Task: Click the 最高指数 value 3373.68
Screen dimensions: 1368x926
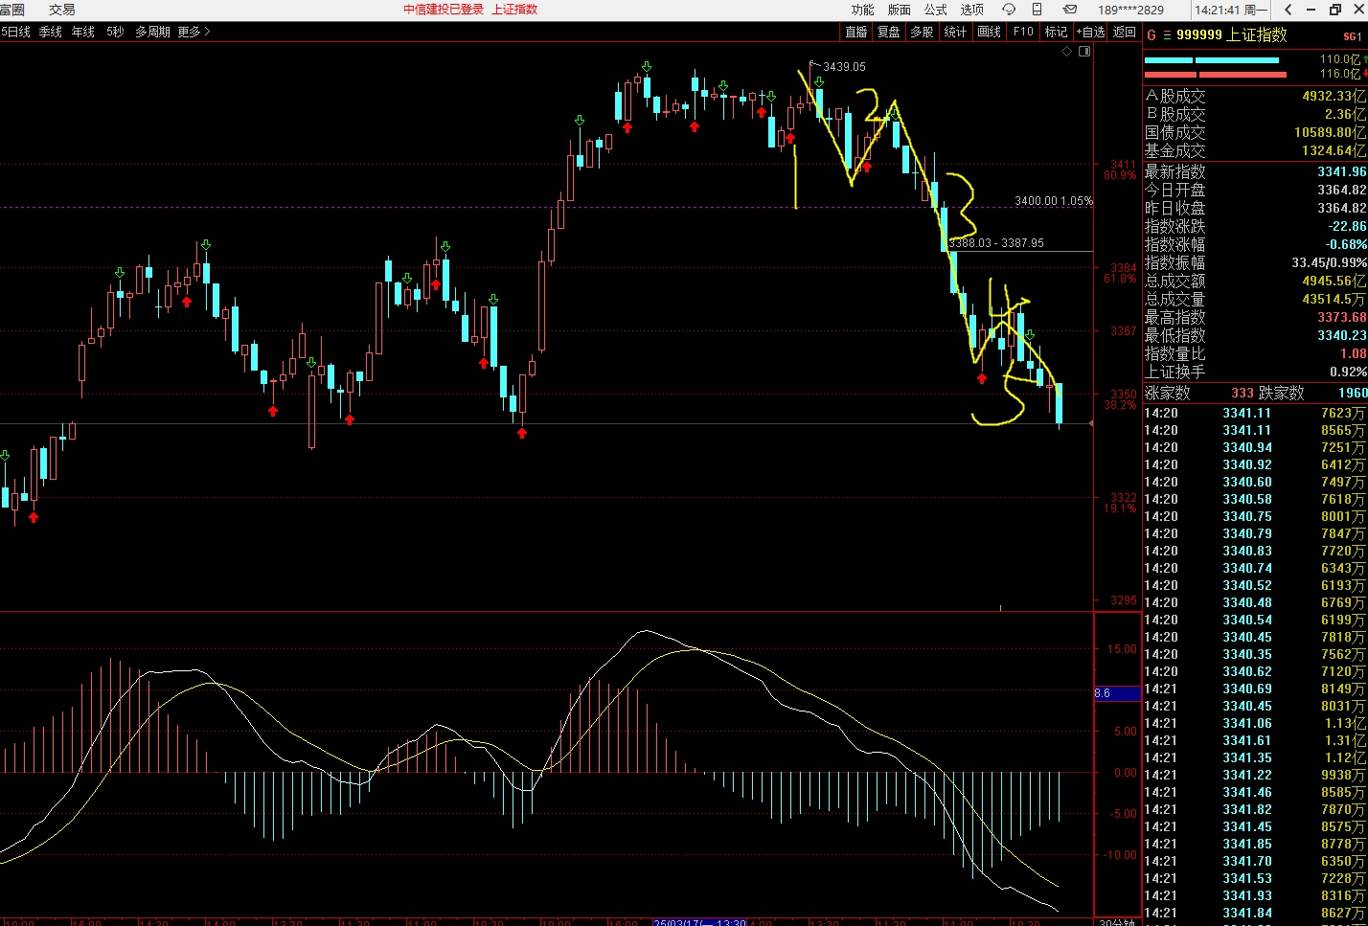Action: pos(1341,318)
